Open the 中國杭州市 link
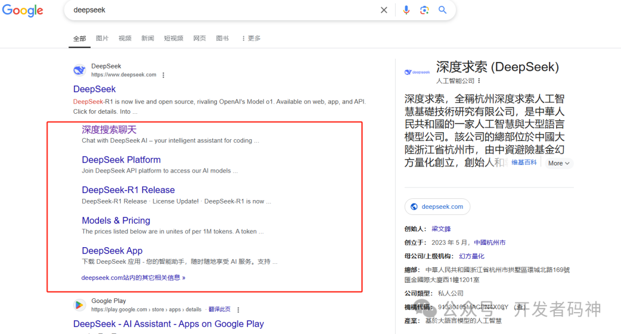The width and height of the screenshot is (621, 334). click(x=489, y=243)
